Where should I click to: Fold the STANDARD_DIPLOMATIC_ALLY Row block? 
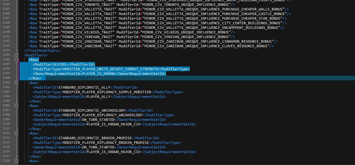coord(16,83)
